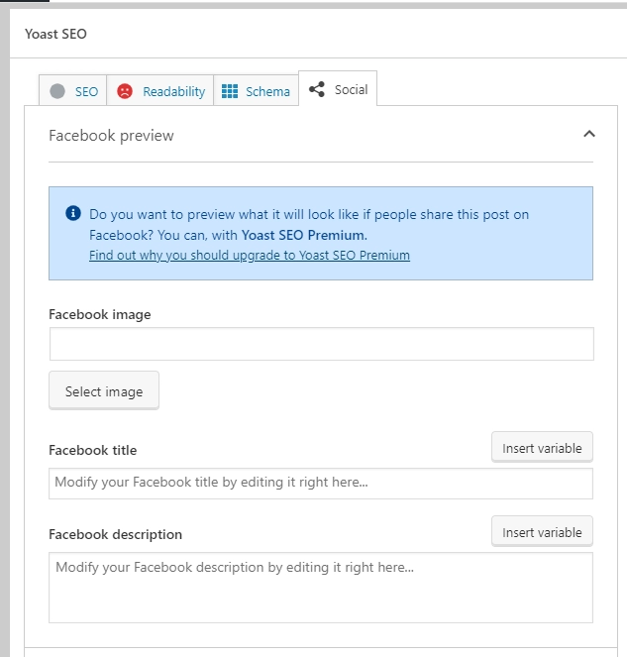This screenshot has height=657, width=627.
Task: Click into the Facebook title field
Action: click(321, 484)
